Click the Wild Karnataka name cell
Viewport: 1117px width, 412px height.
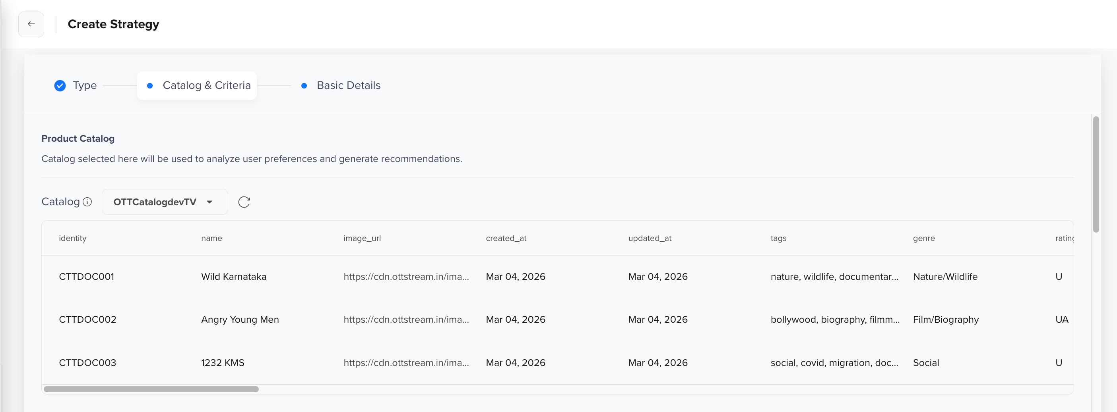pos(234,277)
